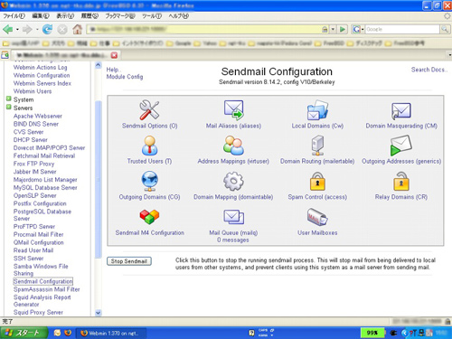452x339 pixels.
Task: Open Sendmail M4 Configuration cubes icon
Action: click(149, 217)
